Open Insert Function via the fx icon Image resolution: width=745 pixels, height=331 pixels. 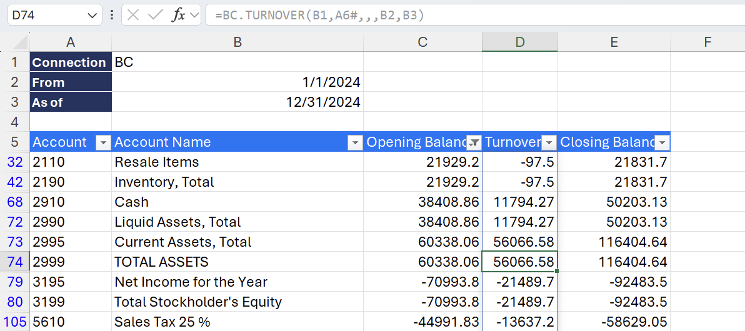[178, 16]
